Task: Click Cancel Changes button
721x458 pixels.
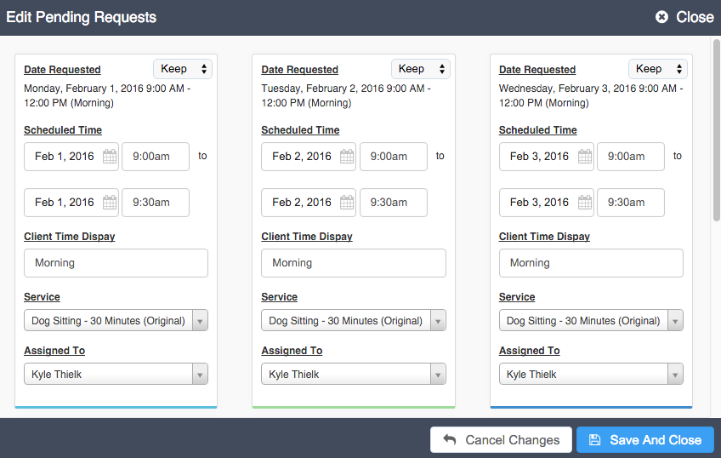Action: pyautogui.click(x=501, y=440)
